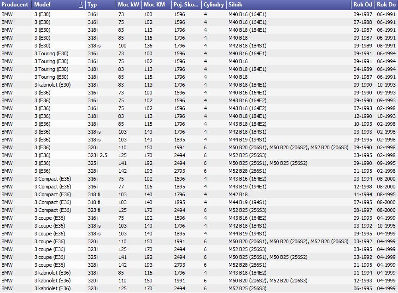Select 3 Compact (E36) in 77 kW row
Screen dimensions: 398x293
(x=53, y=187)
